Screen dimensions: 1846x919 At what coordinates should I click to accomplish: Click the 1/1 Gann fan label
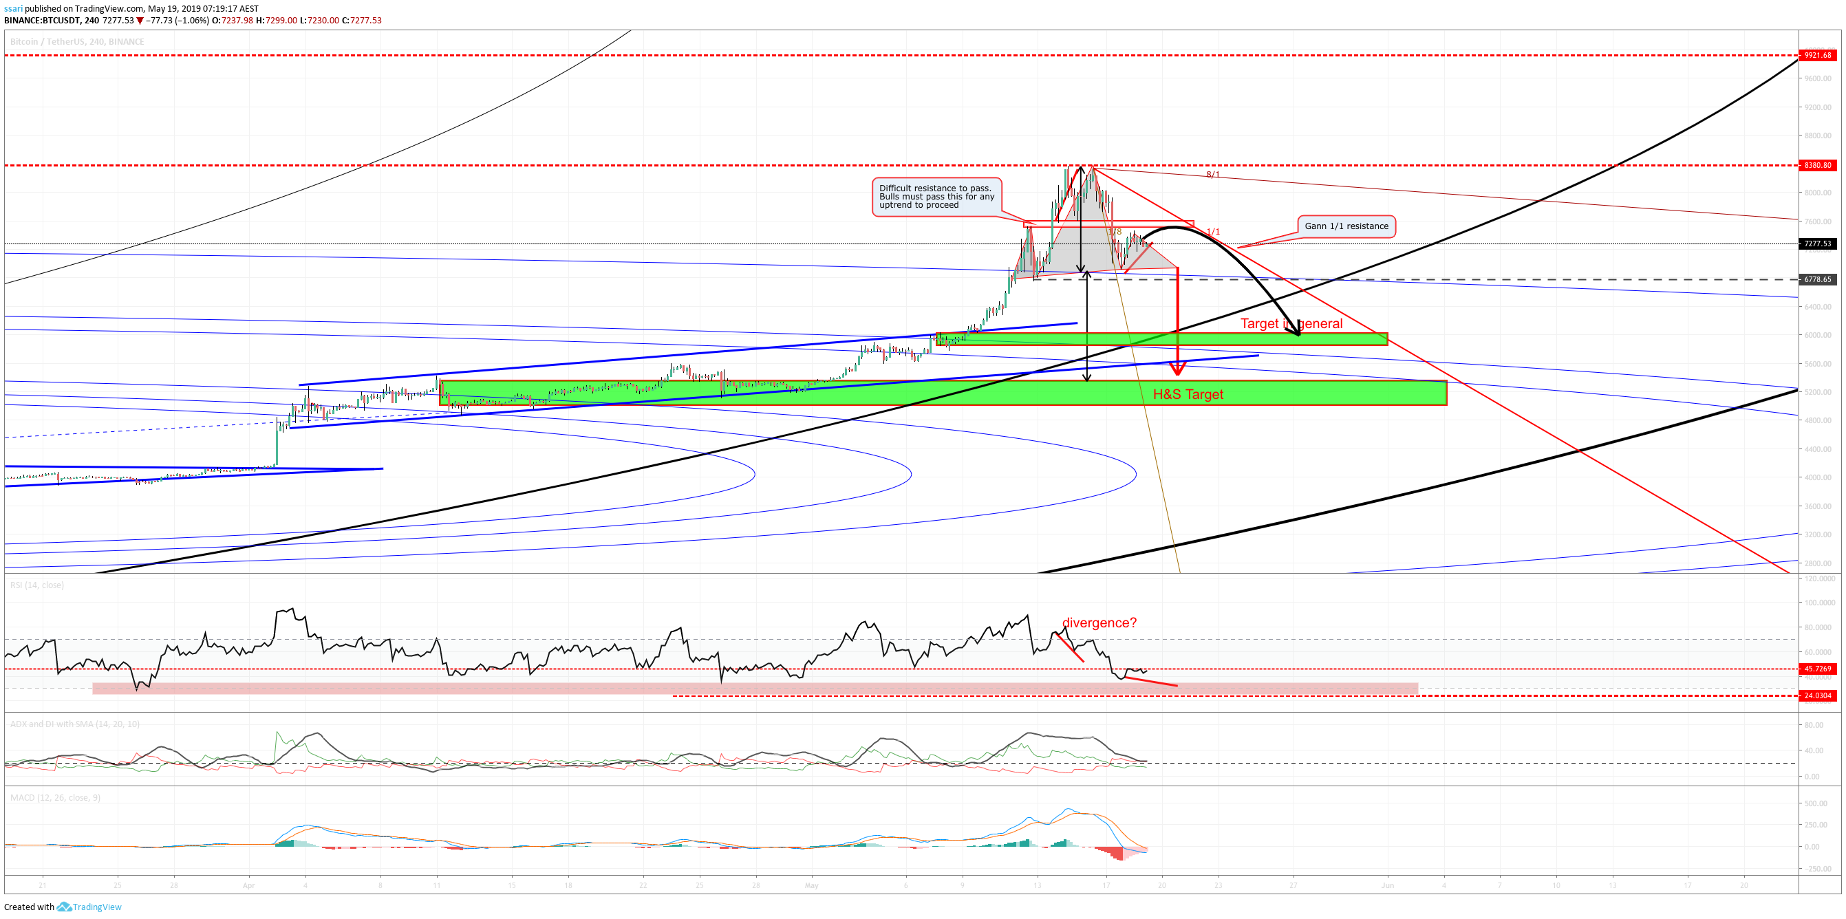1212,232
